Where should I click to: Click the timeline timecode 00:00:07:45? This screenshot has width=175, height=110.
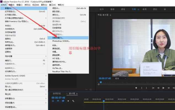(58, 98)
